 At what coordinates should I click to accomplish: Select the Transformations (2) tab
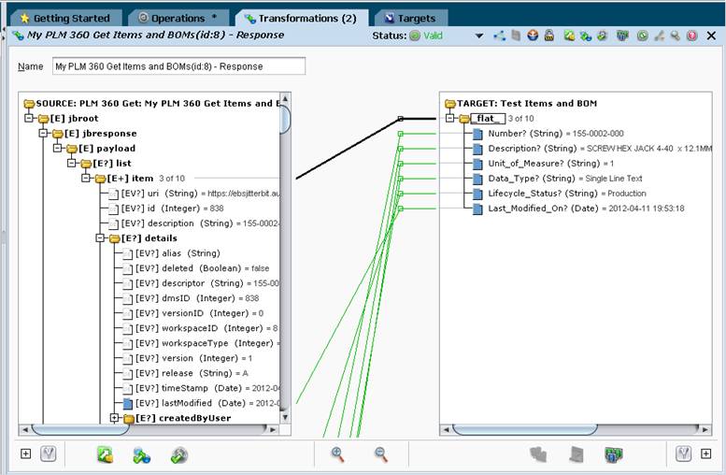coord(302,18)
